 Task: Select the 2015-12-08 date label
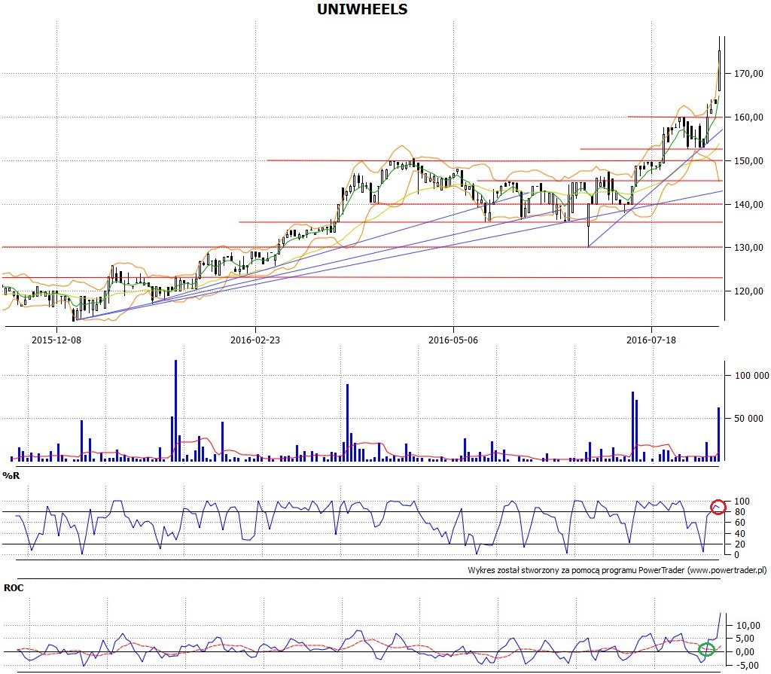[56, 340]
